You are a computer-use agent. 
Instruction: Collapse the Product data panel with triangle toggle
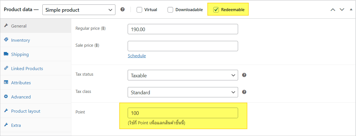pyautogui.click(x=351, y=9)
